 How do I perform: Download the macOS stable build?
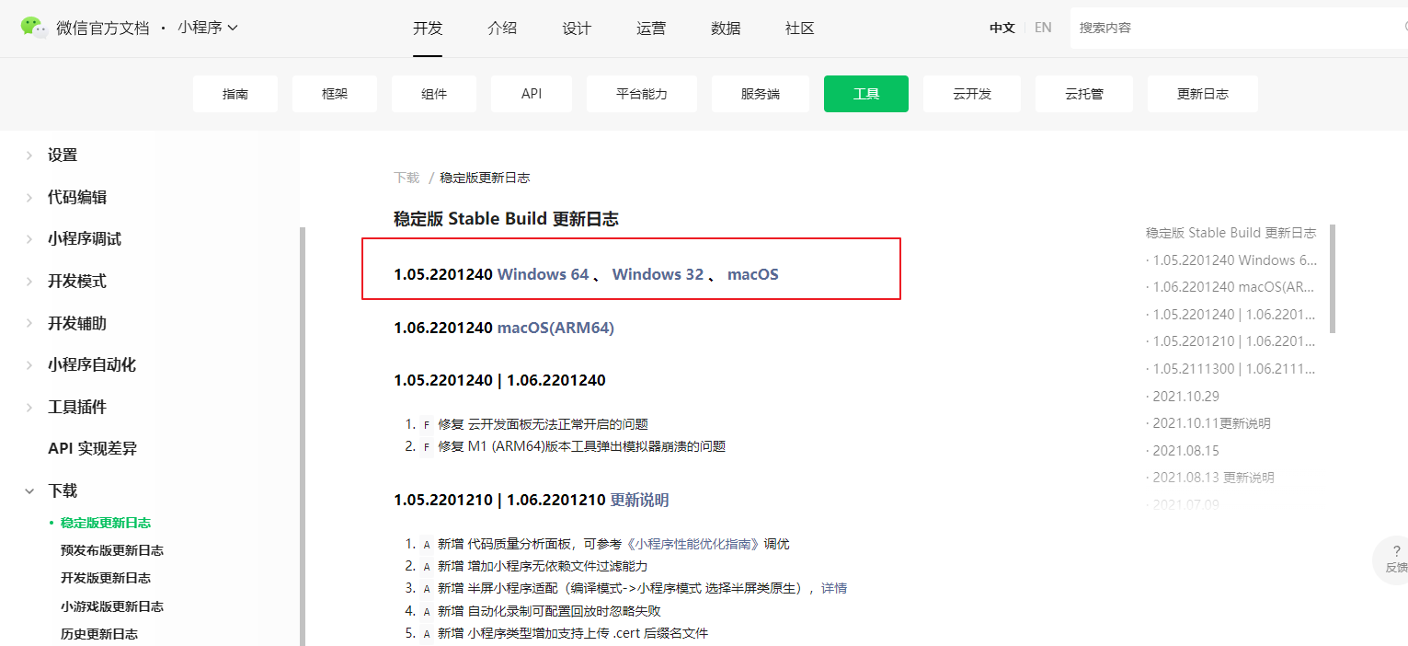[753, 274]
